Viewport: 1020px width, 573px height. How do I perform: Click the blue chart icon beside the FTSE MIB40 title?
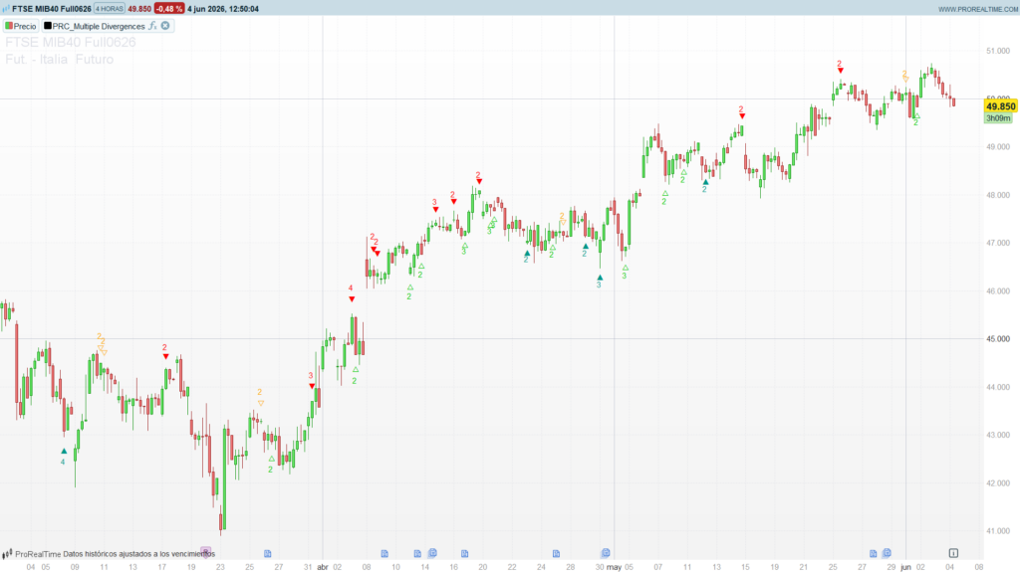[6, 9]
